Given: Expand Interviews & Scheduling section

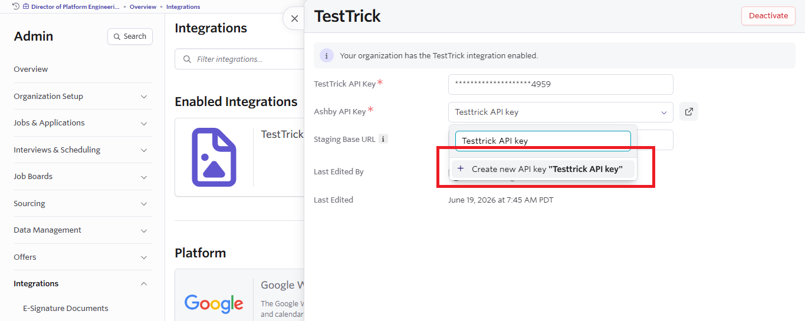Looking at the screenshot, I should 83,150.
